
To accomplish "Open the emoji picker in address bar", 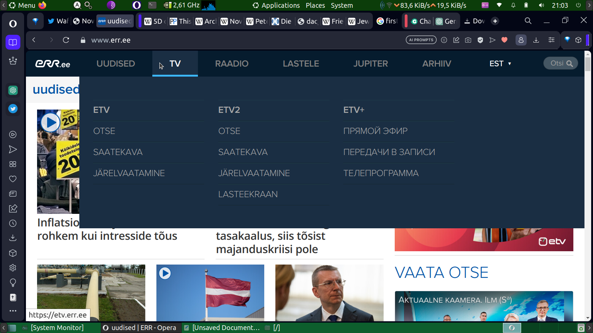I will point(444,40).
